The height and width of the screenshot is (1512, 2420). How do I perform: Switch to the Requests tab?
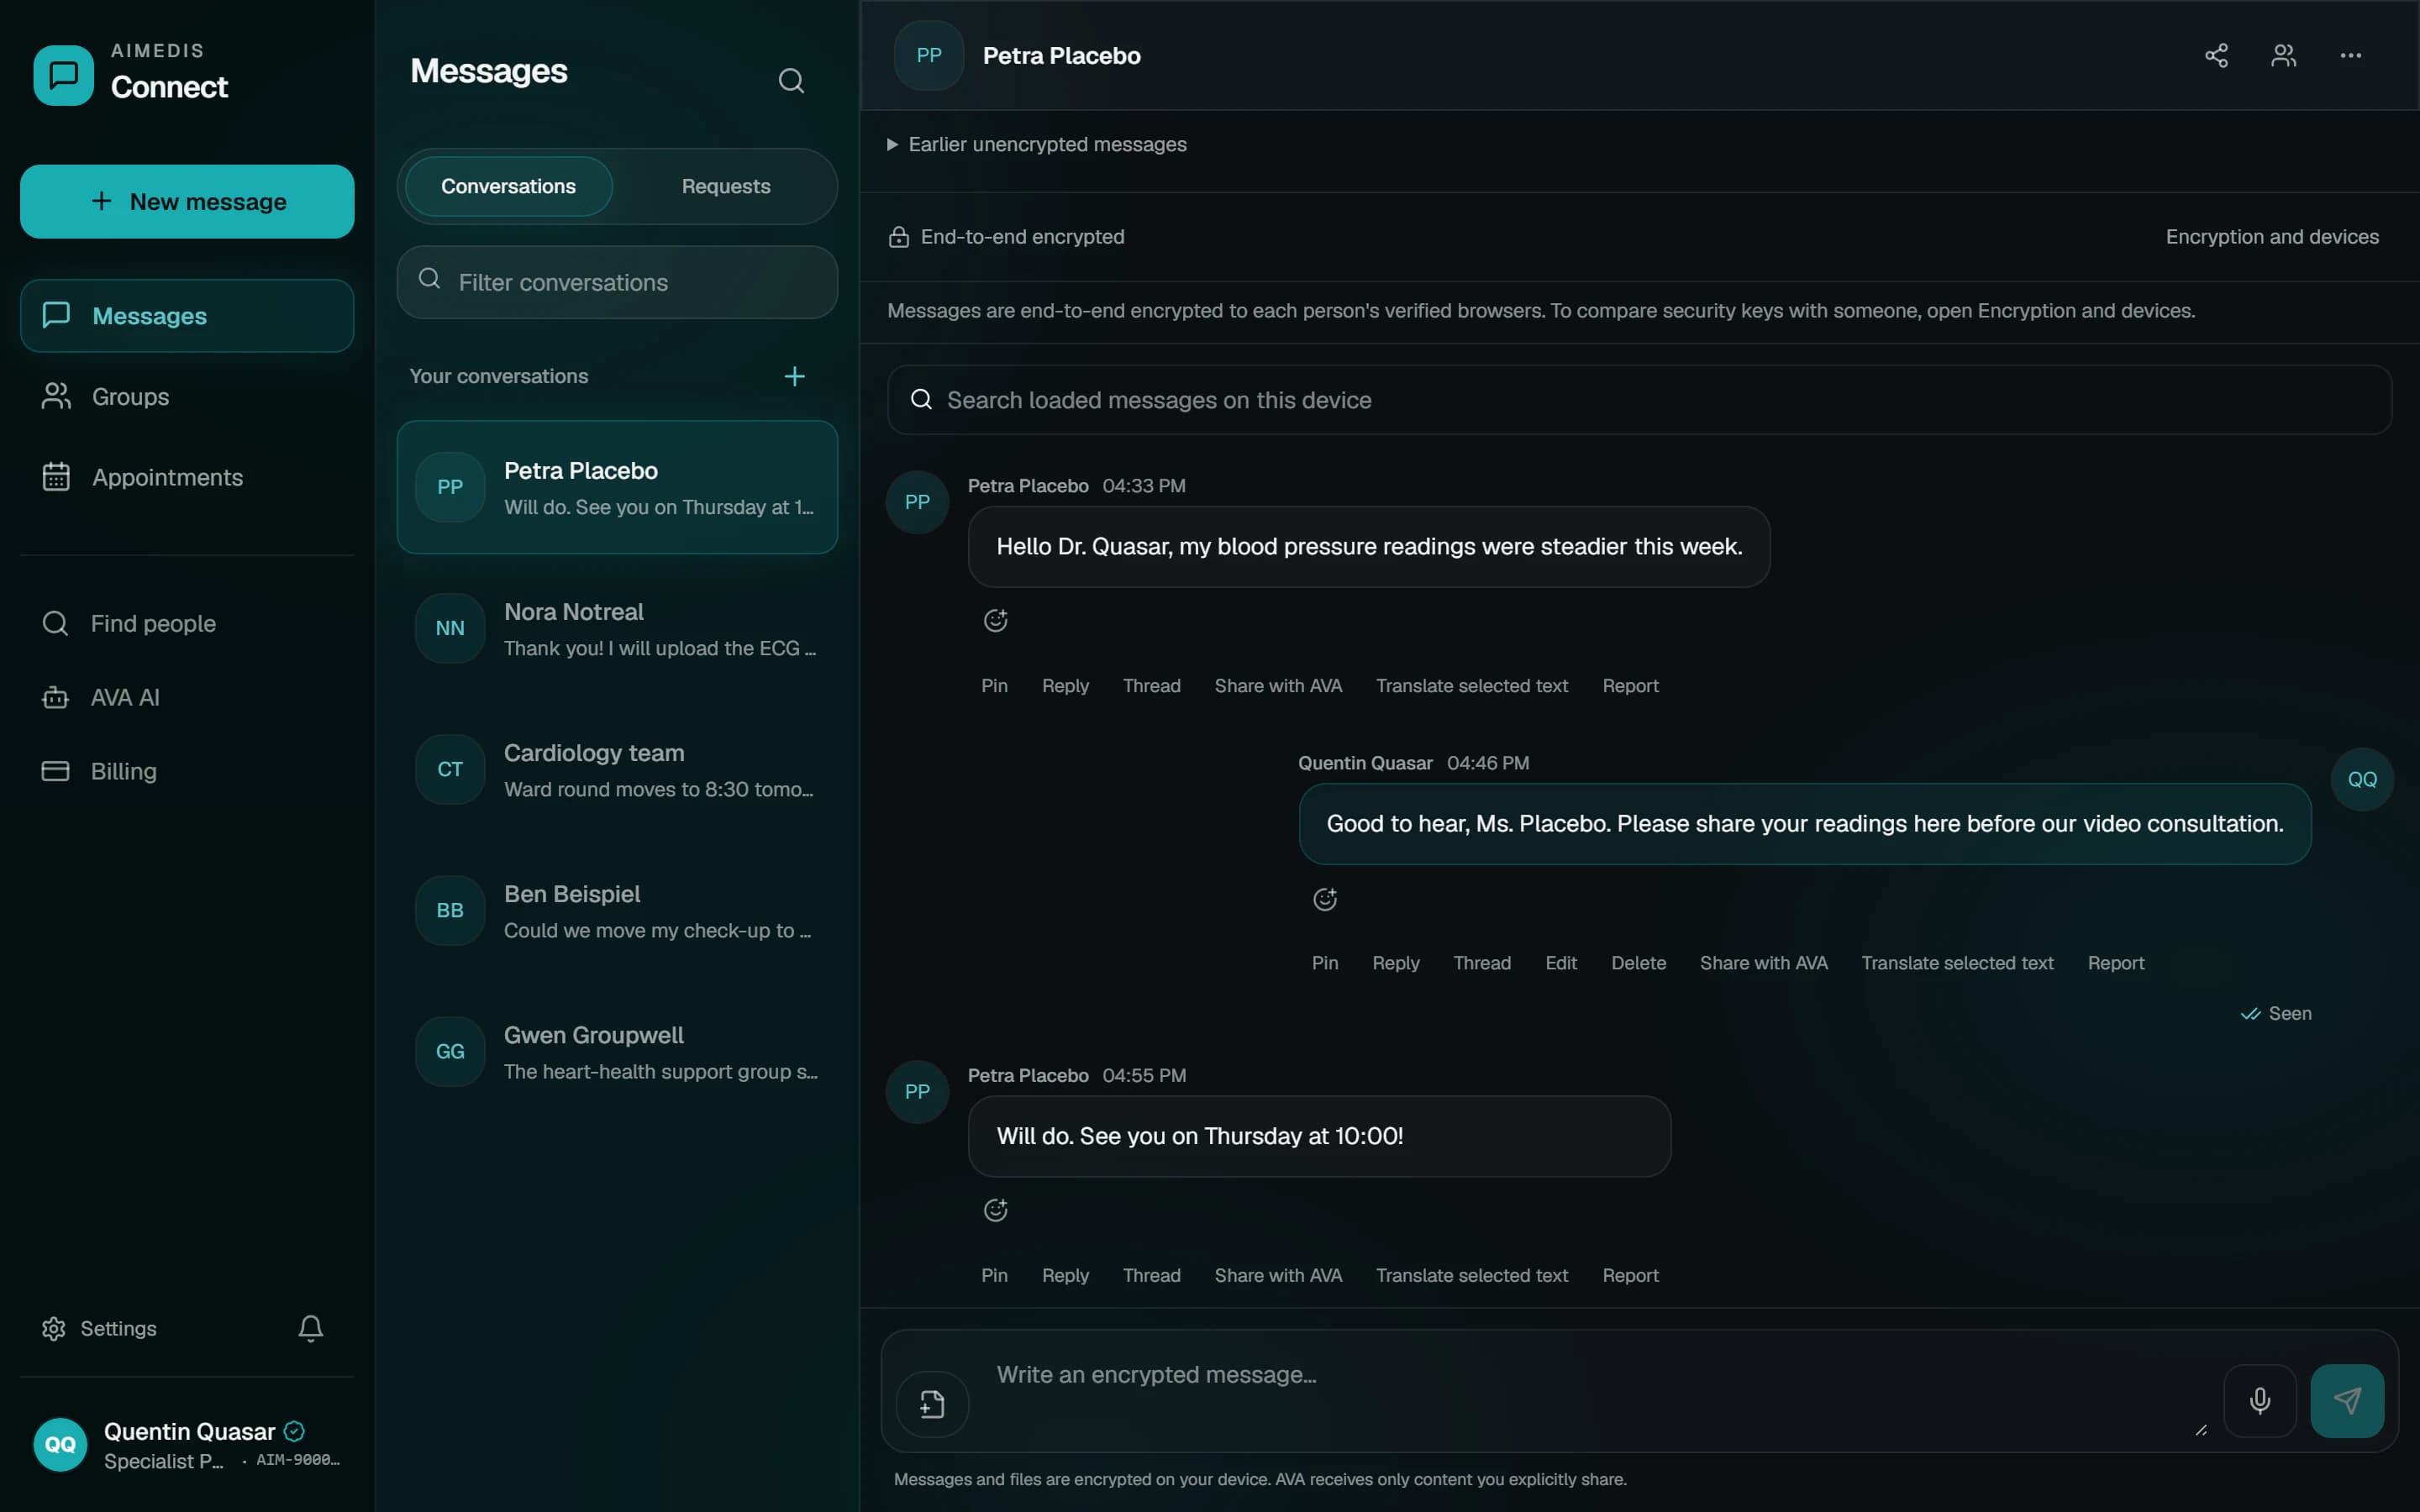(x=726, y=186)
